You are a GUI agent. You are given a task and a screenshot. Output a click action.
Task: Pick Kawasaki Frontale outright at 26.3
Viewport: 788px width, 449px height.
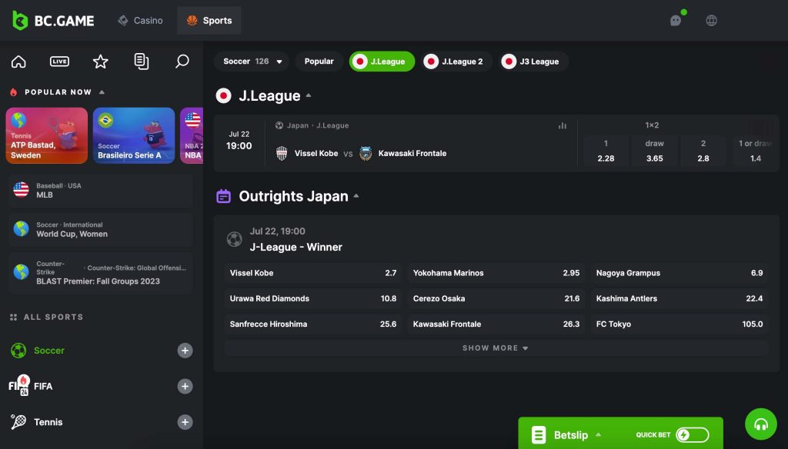coord(496,324)
